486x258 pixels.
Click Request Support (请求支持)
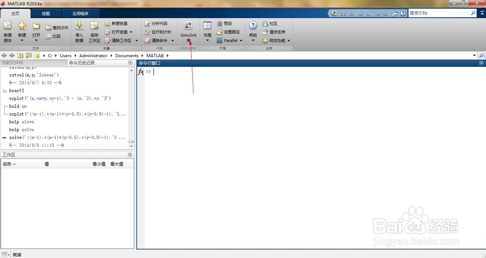coord(273,32)
